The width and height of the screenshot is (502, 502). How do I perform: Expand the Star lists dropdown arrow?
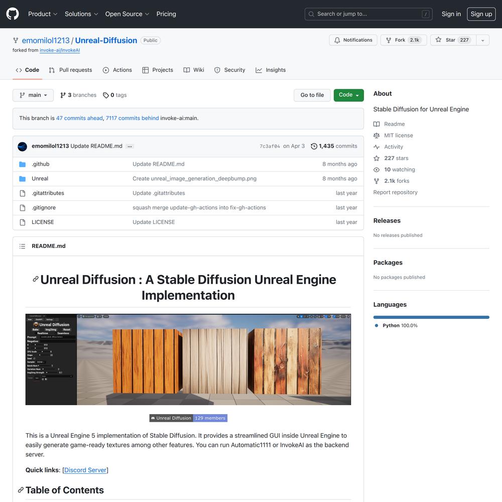[x=483, y=40]
